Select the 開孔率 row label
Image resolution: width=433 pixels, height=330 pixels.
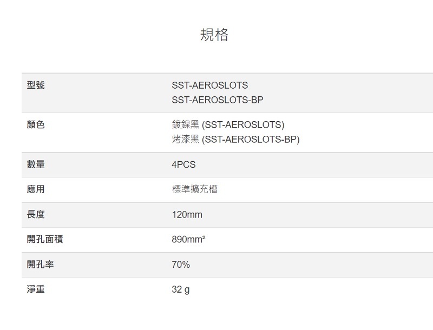pos(40,265)
